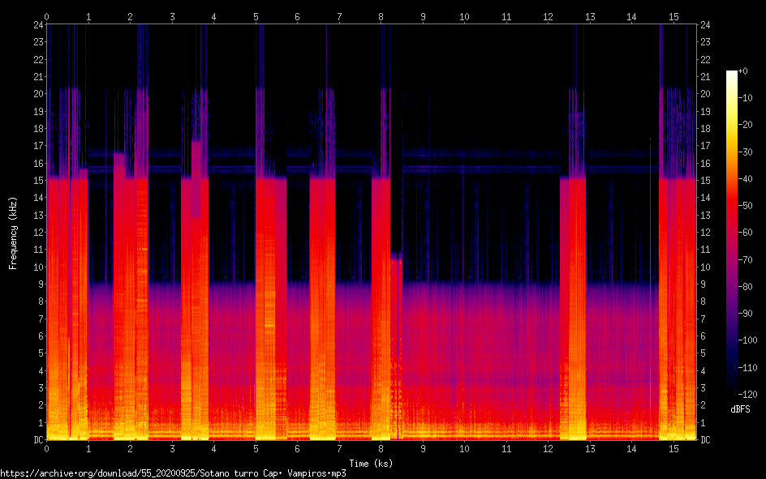Click the "+0" value on the color scale
The height and width of the screenshot is (479, 766).
pyautogui.click(x=742, y=71)
